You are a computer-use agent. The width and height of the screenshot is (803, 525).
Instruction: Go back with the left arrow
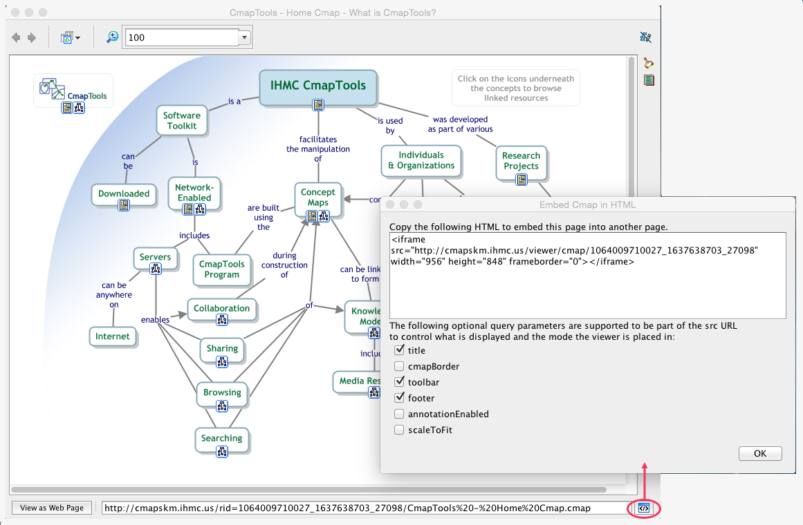coord(16,37)
